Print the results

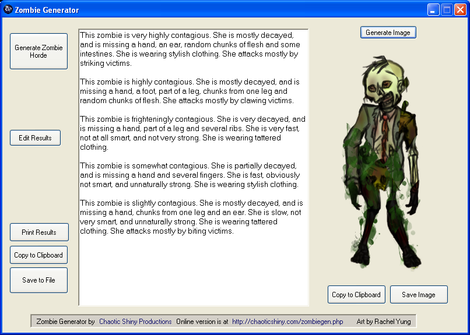pyautogui.click(x=39, y=232)
